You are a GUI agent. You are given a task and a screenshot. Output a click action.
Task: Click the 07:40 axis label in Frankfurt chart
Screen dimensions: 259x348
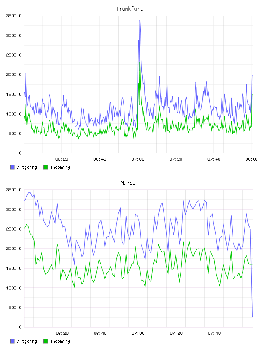point(214,159)
